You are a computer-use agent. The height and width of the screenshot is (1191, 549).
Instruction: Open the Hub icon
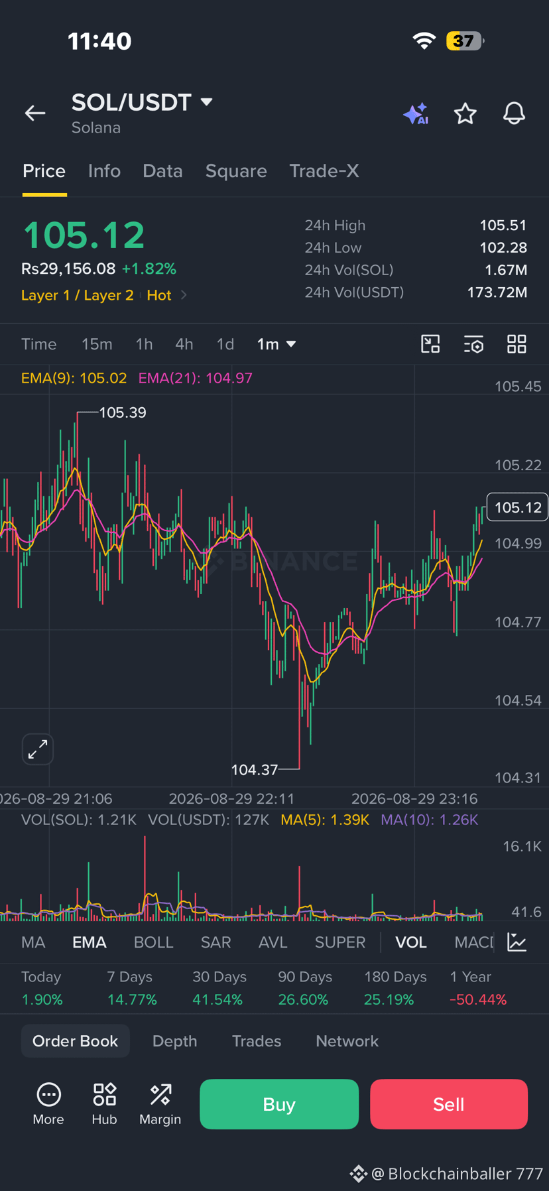(x=104, y=1103)
